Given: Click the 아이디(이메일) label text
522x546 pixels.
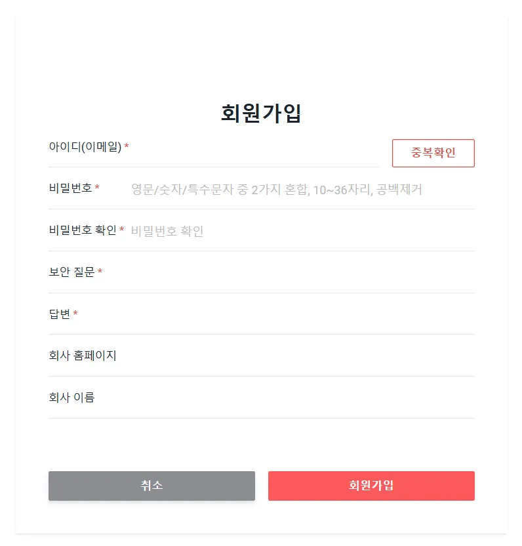Looking at the screenshot, I should click(85, 147).
